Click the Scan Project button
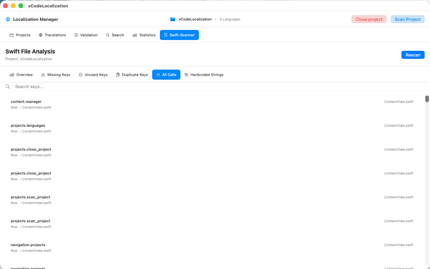The image size is (430, 269). 407,19
